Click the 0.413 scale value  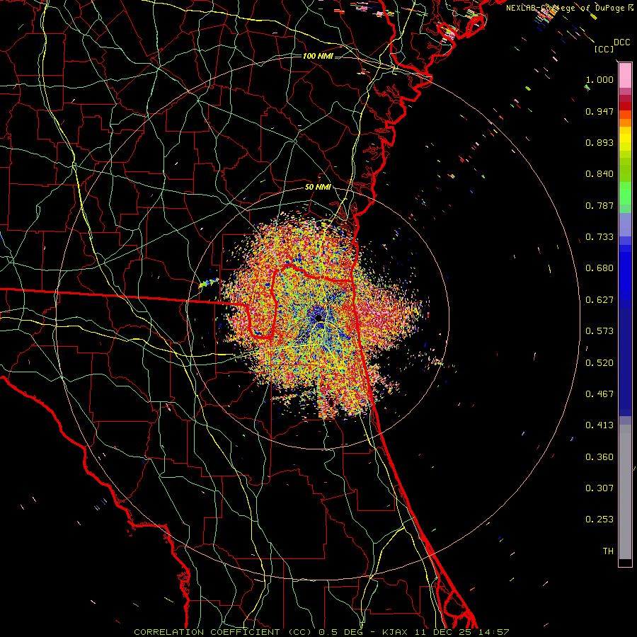pos(599,425)
